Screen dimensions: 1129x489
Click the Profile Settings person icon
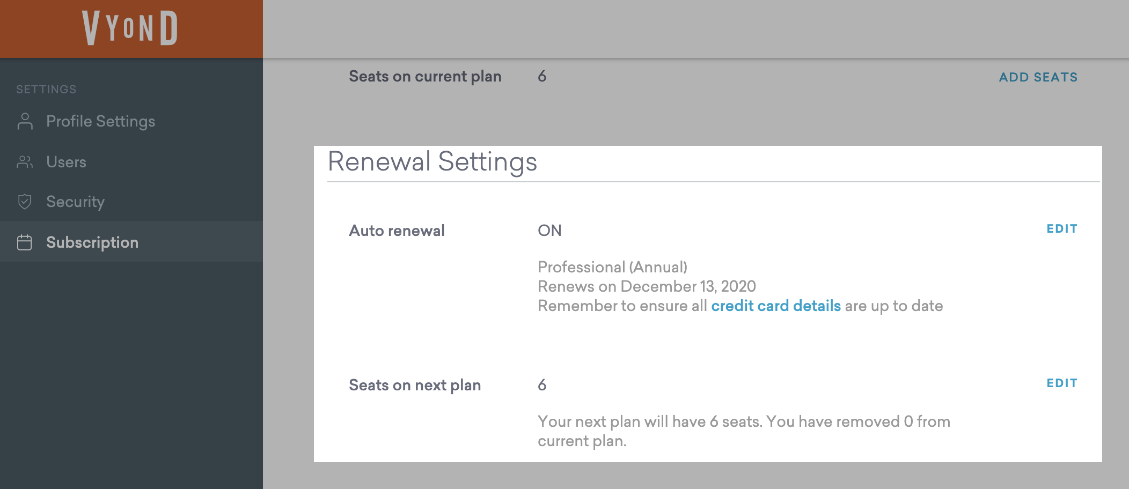click(25, 121)
